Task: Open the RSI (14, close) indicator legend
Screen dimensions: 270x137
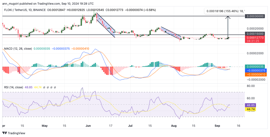Action: (13, 87)
